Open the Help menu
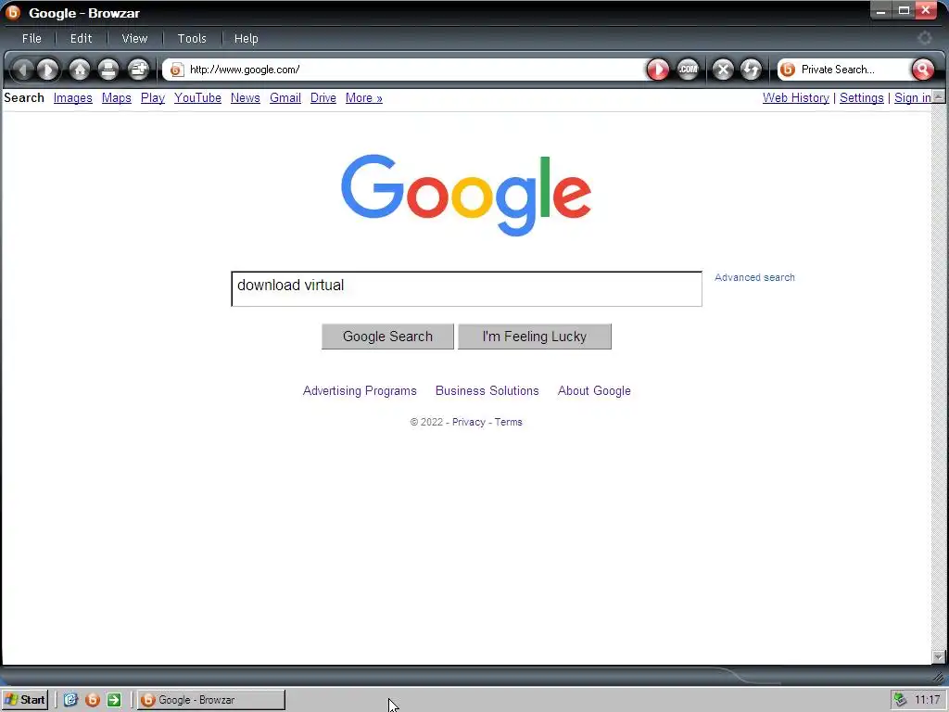 pos(246,39)
